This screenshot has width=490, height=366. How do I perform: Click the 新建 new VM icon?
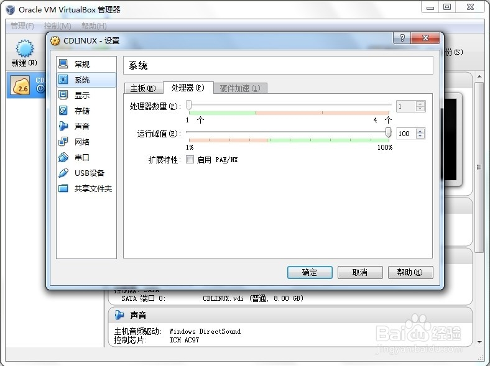click(x=25, y=48)
